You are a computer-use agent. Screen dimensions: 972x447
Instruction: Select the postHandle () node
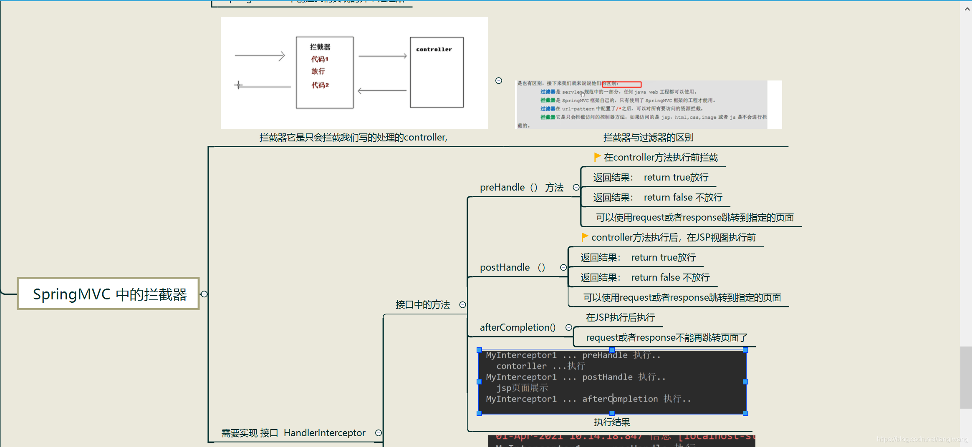[513, 267]
